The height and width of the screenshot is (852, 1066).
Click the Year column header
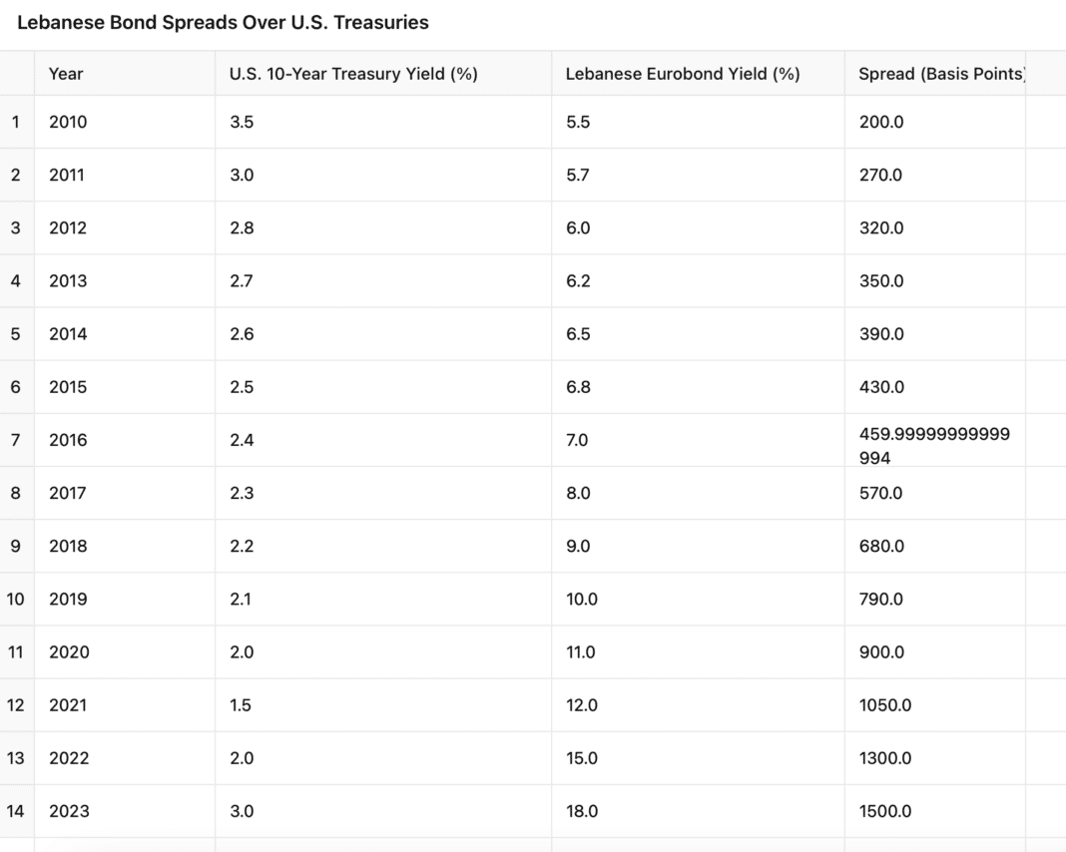point(66,74)
